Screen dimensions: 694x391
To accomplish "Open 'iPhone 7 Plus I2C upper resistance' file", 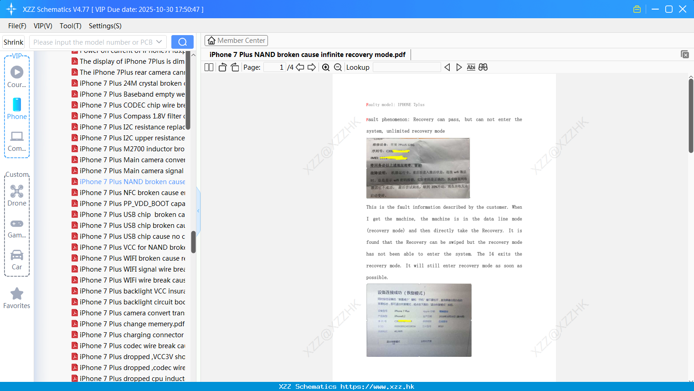I will click(x=128, y=138).
